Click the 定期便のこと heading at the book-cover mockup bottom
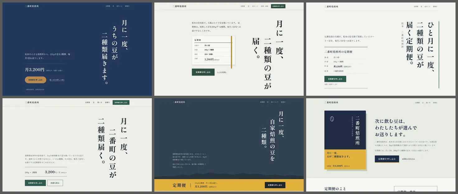 tap(335, 189)
